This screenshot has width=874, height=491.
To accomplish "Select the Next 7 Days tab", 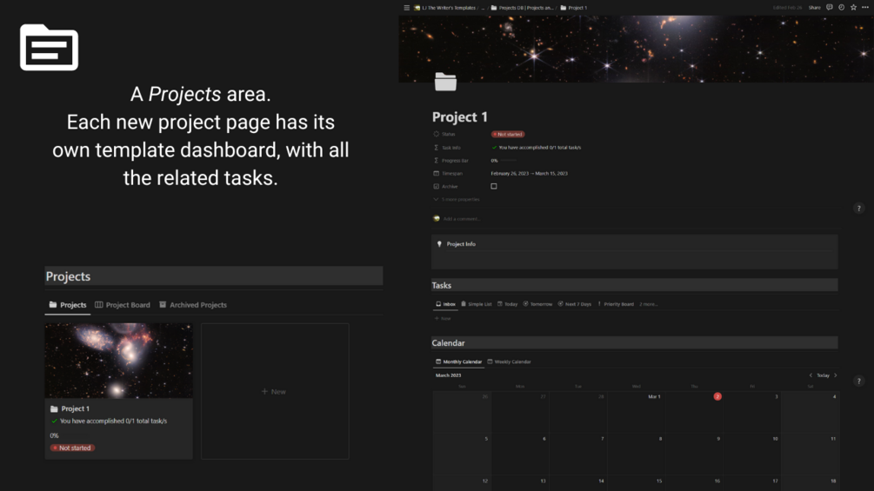I will click(574, 304).
